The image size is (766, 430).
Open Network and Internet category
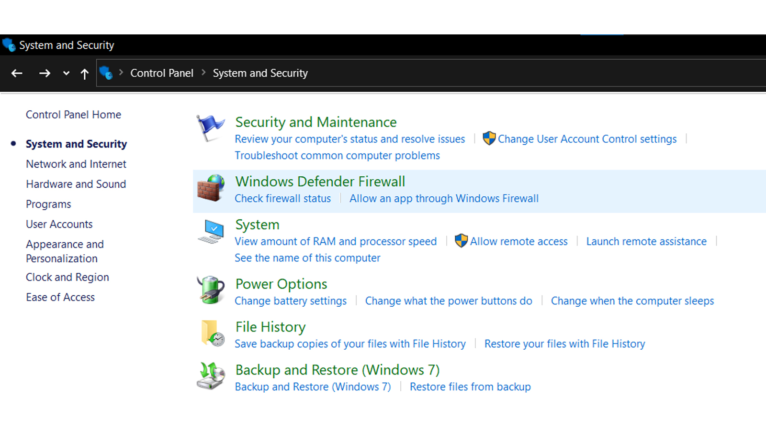(76, 164)
